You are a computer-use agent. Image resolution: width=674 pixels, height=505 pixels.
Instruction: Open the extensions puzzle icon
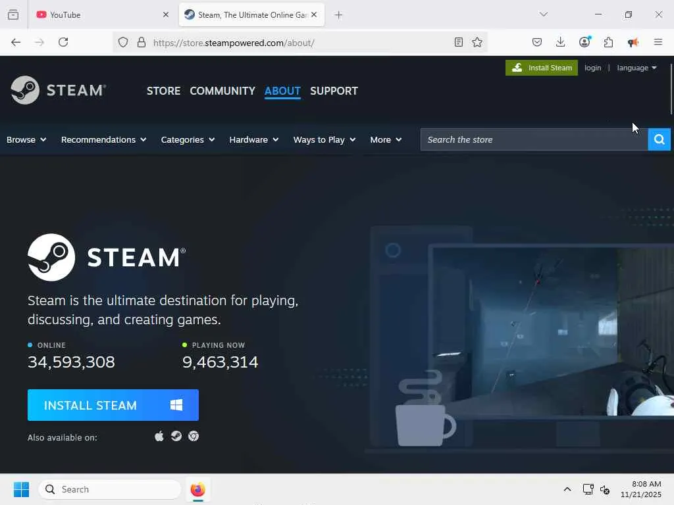pos(609,42)
